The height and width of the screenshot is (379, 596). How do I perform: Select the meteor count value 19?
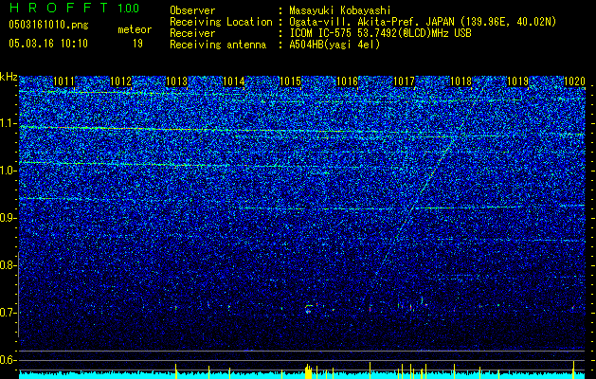click(x=137, y=44)
